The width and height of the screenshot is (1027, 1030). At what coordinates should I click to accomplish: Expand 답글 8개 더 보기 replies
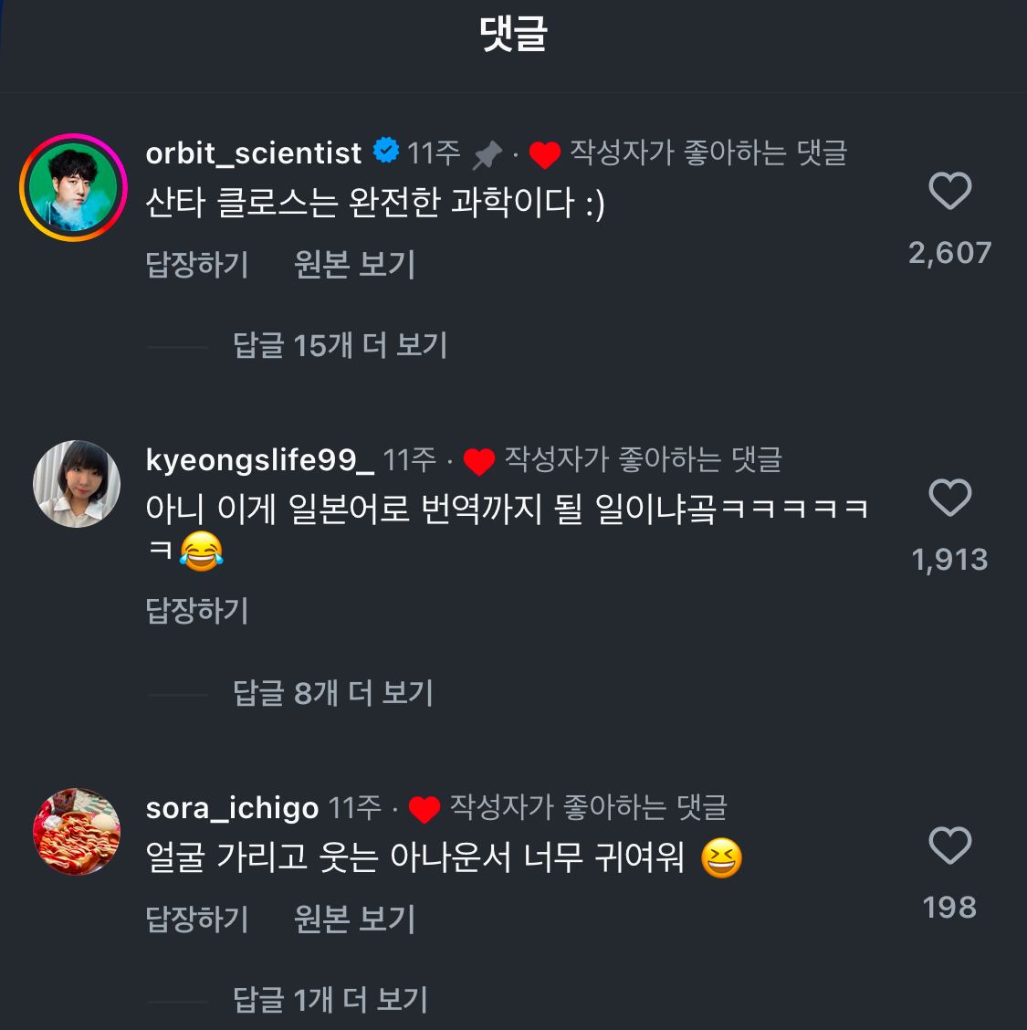coord(333,693)
